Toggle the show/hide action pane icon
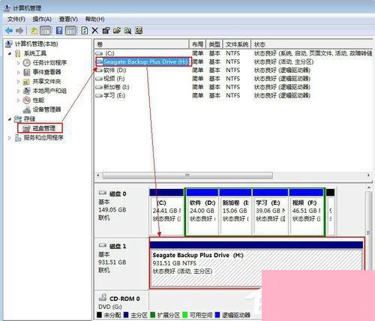This screenshot has width=375, height=321. (x=70, y=31)
